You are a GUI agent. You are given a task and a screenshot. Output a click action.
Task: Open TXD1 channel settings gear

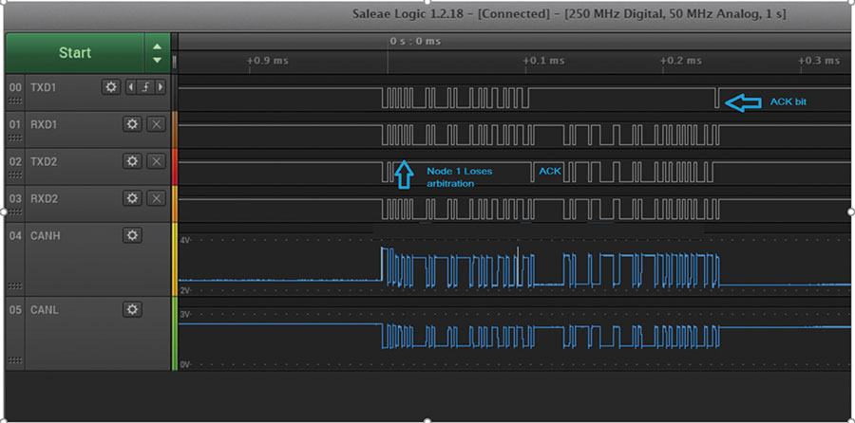[x=111, y=86]
